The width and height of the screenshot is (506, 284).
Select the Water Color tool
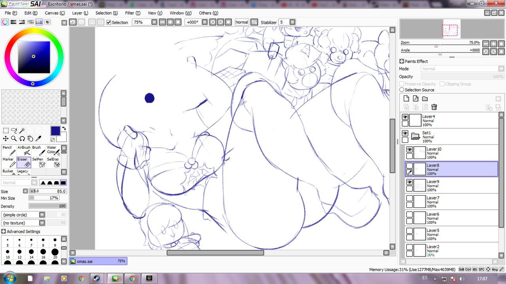pyautogui.click(x=53, y=151)
